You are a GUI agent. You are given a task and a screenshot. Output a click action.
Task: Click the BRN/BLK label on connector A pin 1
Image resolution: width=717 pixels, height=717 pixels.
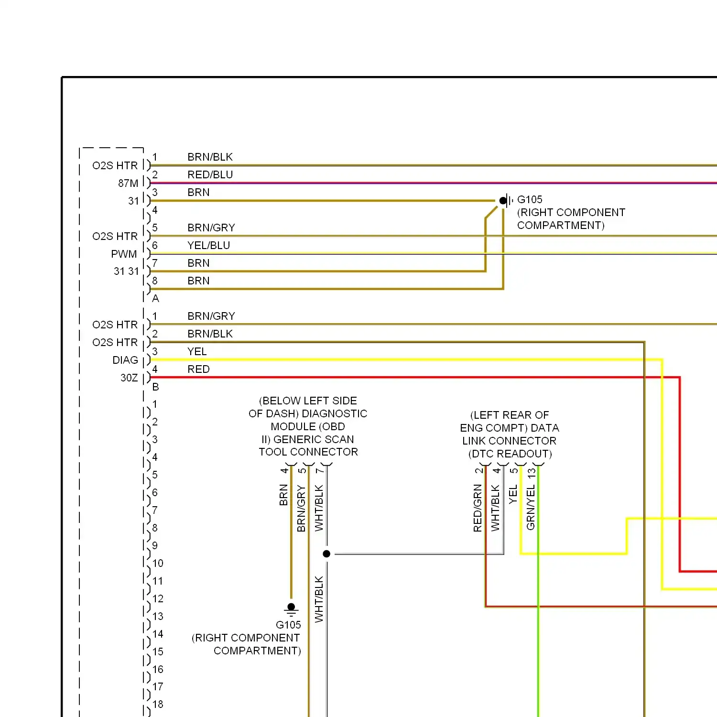[x=210, y=157]
